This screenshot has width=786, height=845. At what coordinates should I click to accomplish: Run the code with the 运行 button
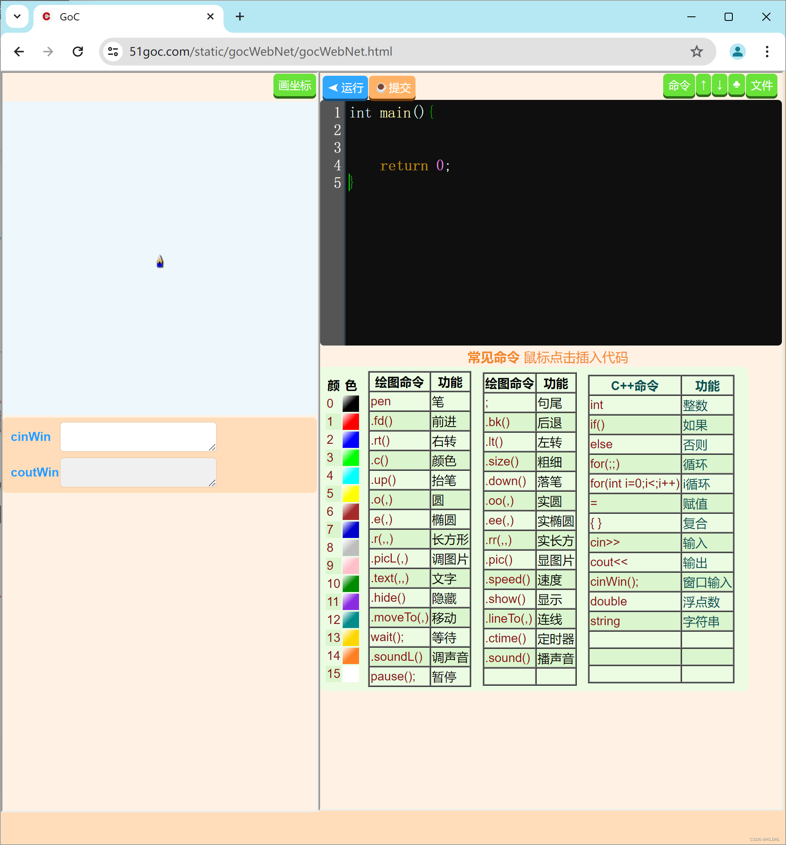pyautogui.click(x=345, y=88)
